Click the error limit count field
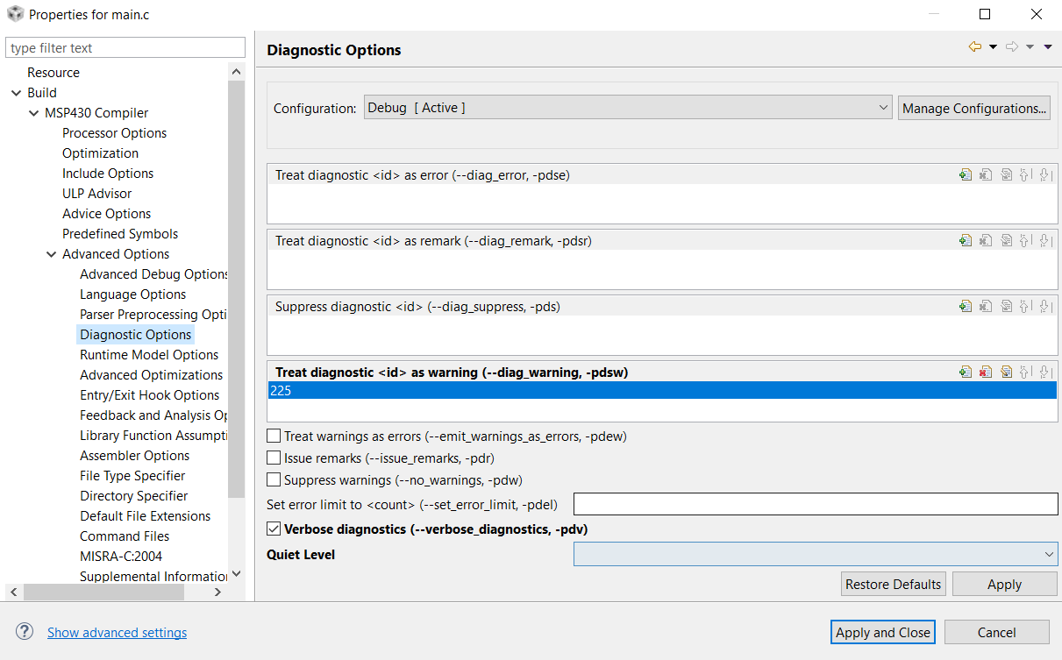 816,504
